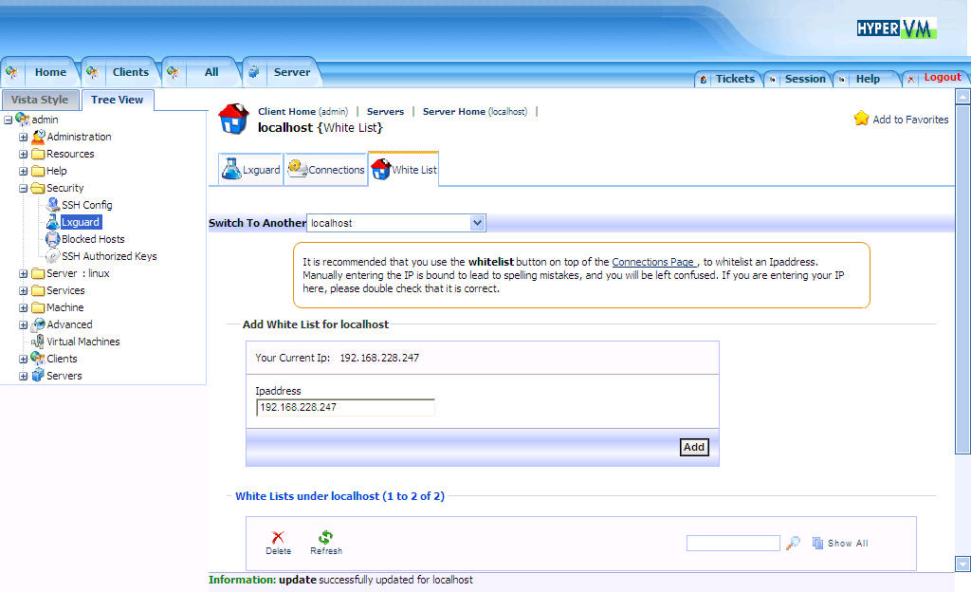The height and width of the screenshot is (592, 971).
Task: Click in the Ipaddress input field
Action: click(x=345, y=407)
